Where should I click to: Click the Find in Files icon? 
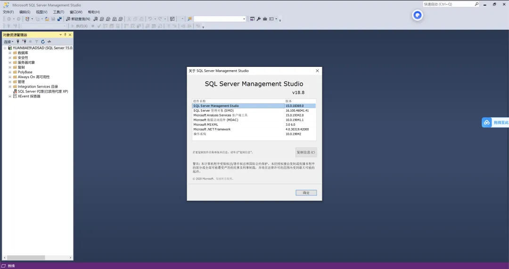pyautogui.click(x=189, y=19)
